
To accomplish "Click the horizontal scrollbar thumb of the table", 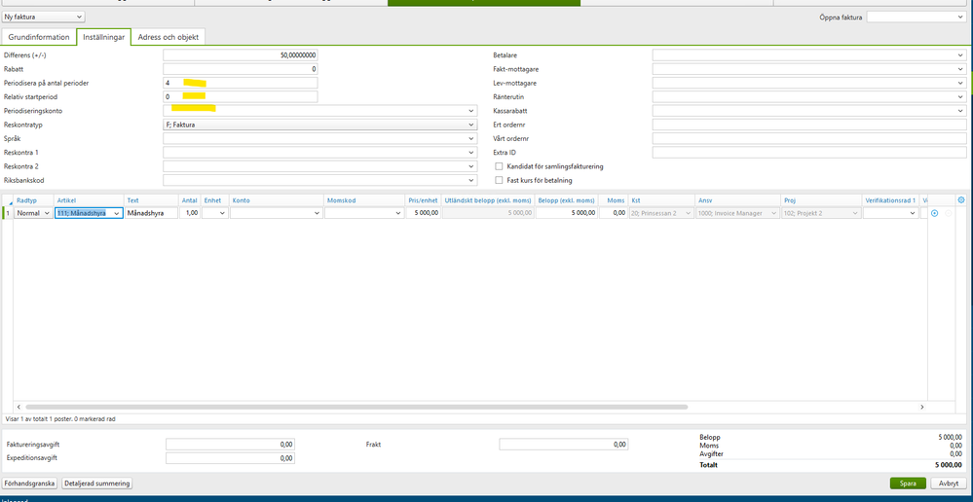I will pos(356,408).
